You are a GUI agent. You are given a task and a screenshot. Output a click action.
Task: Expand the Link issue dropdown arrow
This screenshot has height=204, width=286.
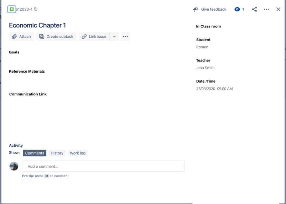114,36
